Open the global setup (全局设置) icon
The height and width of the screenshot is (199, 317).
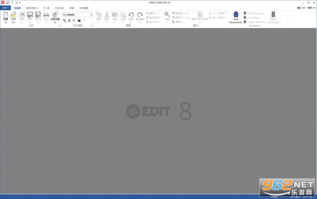click(55, 15)
